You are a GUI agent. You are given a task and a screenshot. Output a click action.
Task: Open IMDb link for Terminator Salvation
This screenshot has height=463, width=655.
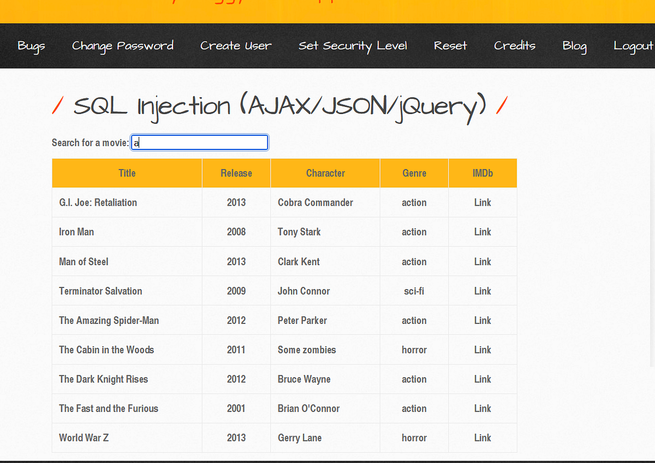(483, 291)
